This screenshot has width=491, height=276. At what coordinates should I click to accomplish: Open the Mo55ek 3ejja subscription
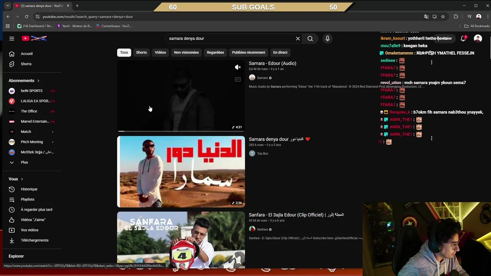[x=31, y=152]
